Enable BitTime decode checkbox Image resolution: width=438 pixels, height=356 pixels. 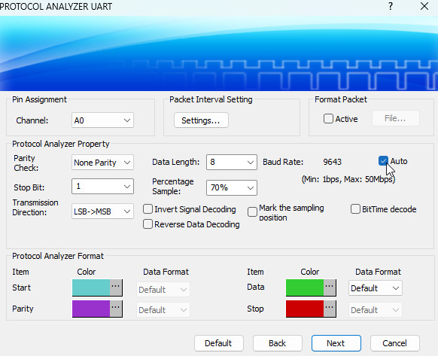[355, 209]
